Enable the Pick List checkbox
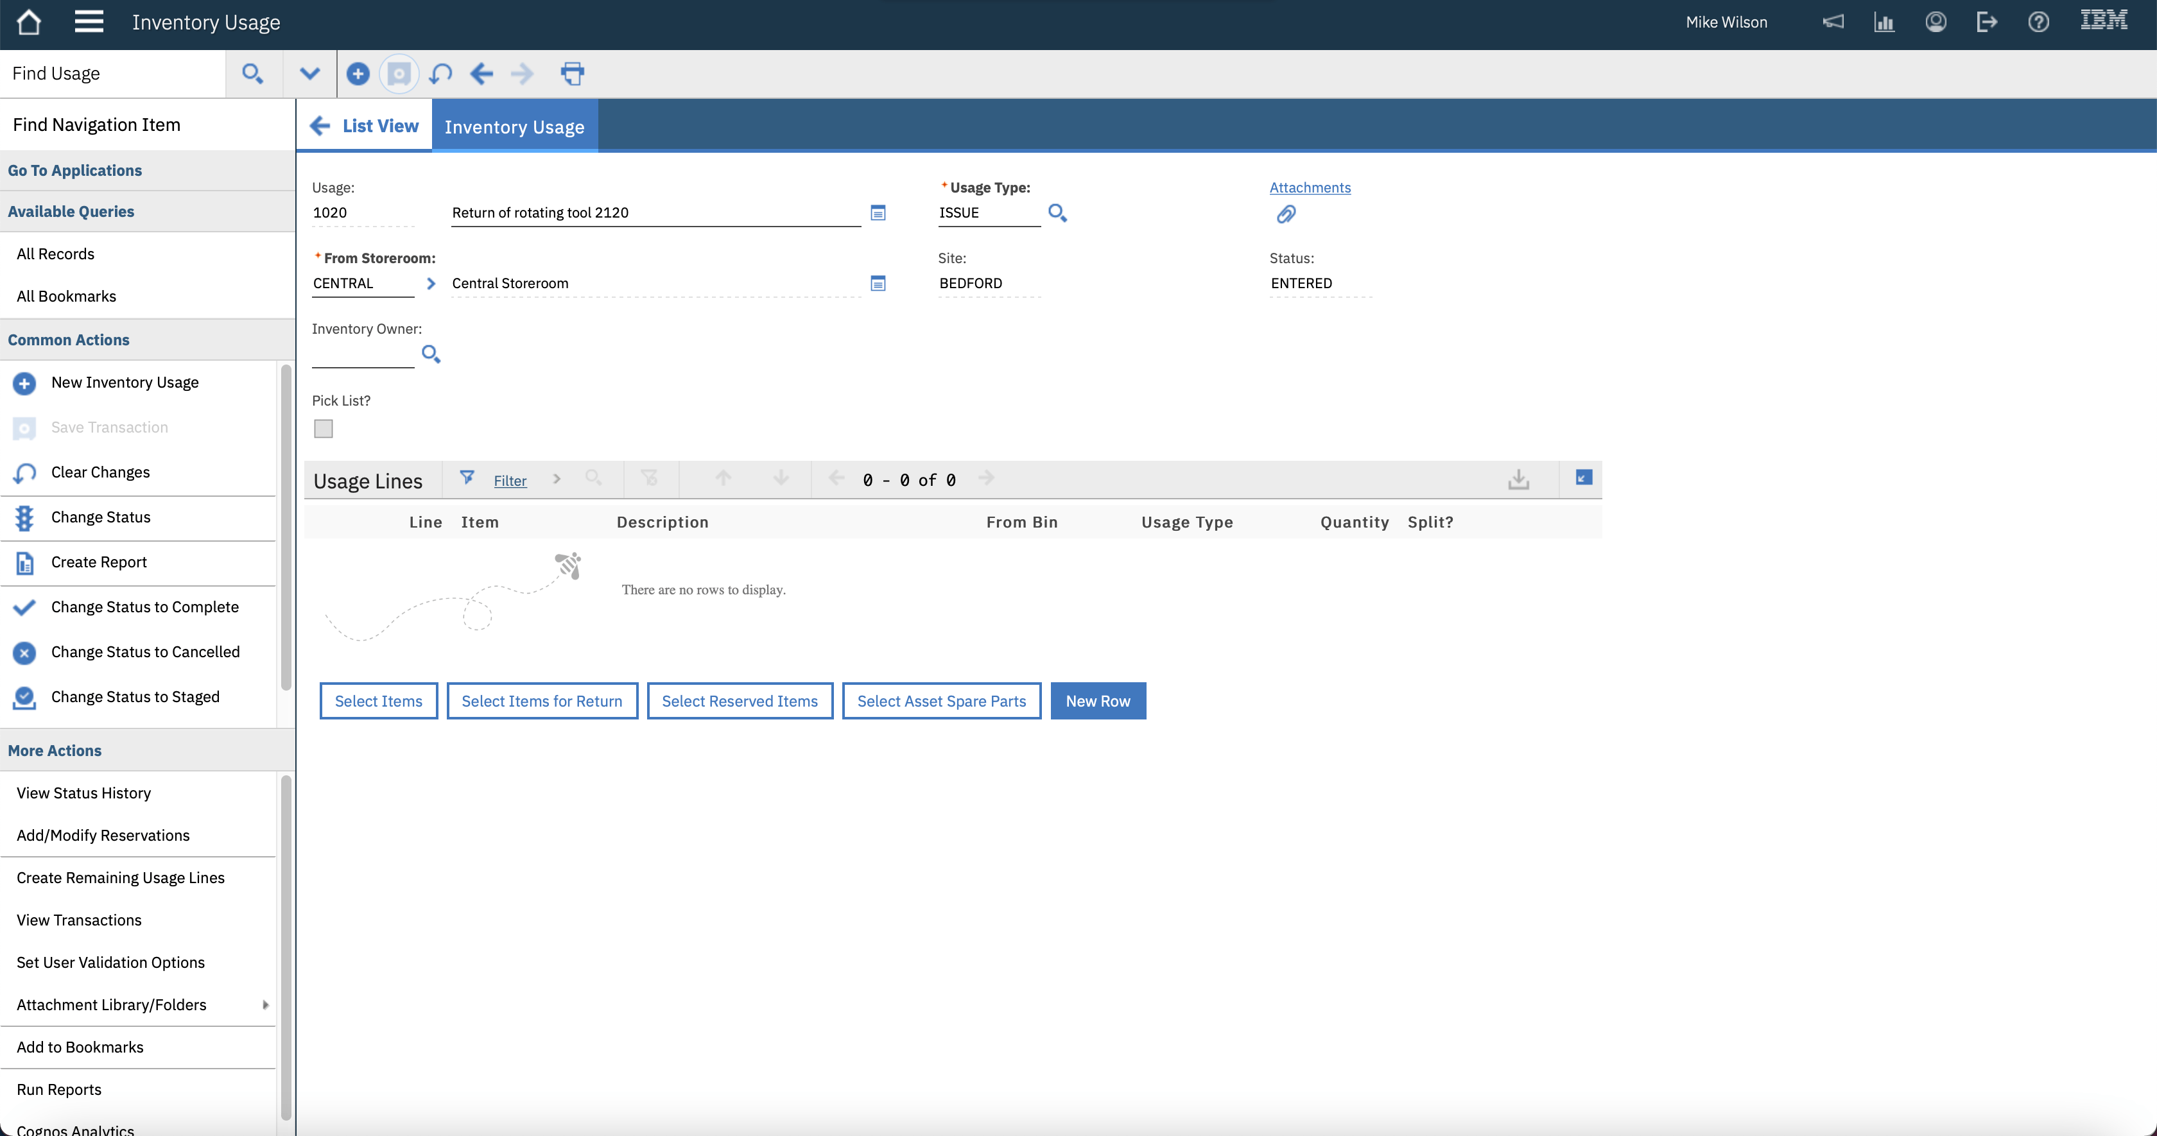 click(x=323, y=428)
